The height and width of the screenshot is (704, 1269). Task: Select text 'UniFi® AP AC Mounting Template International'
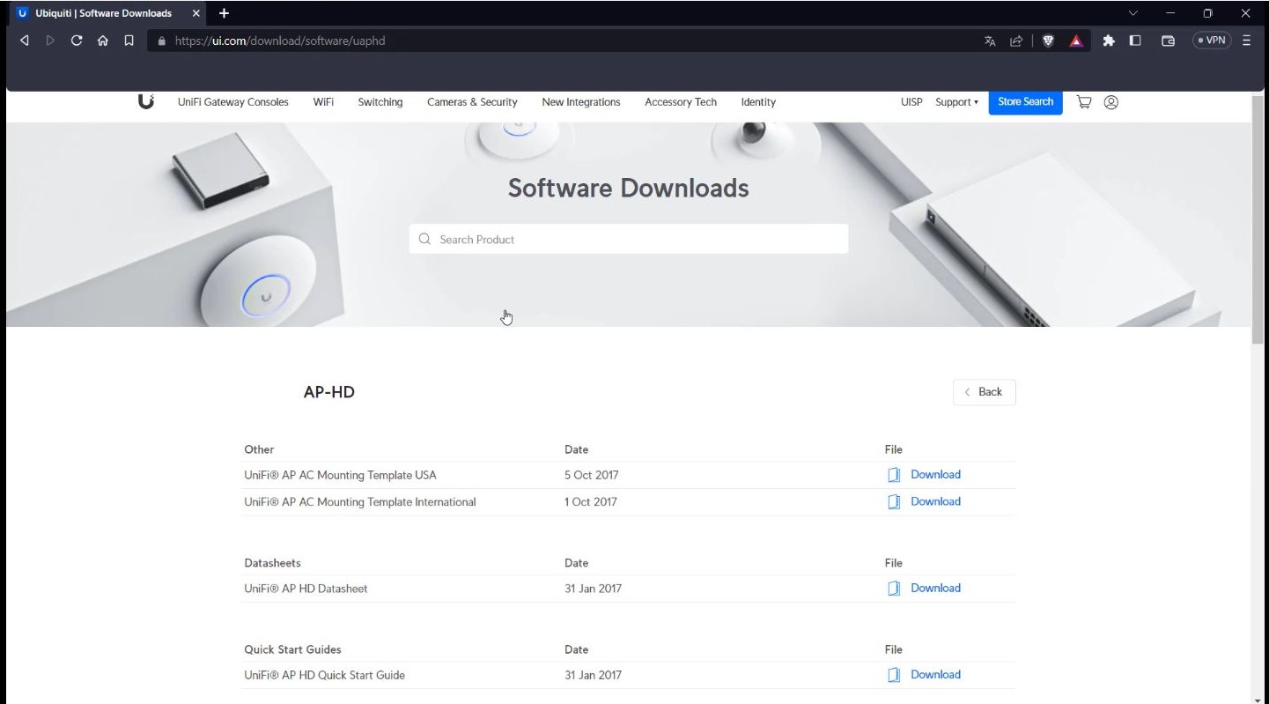pos(360,502)
